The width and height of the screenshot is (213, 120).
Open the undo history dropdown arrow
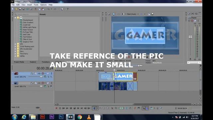pyautogui.click(x=51, y=9)
